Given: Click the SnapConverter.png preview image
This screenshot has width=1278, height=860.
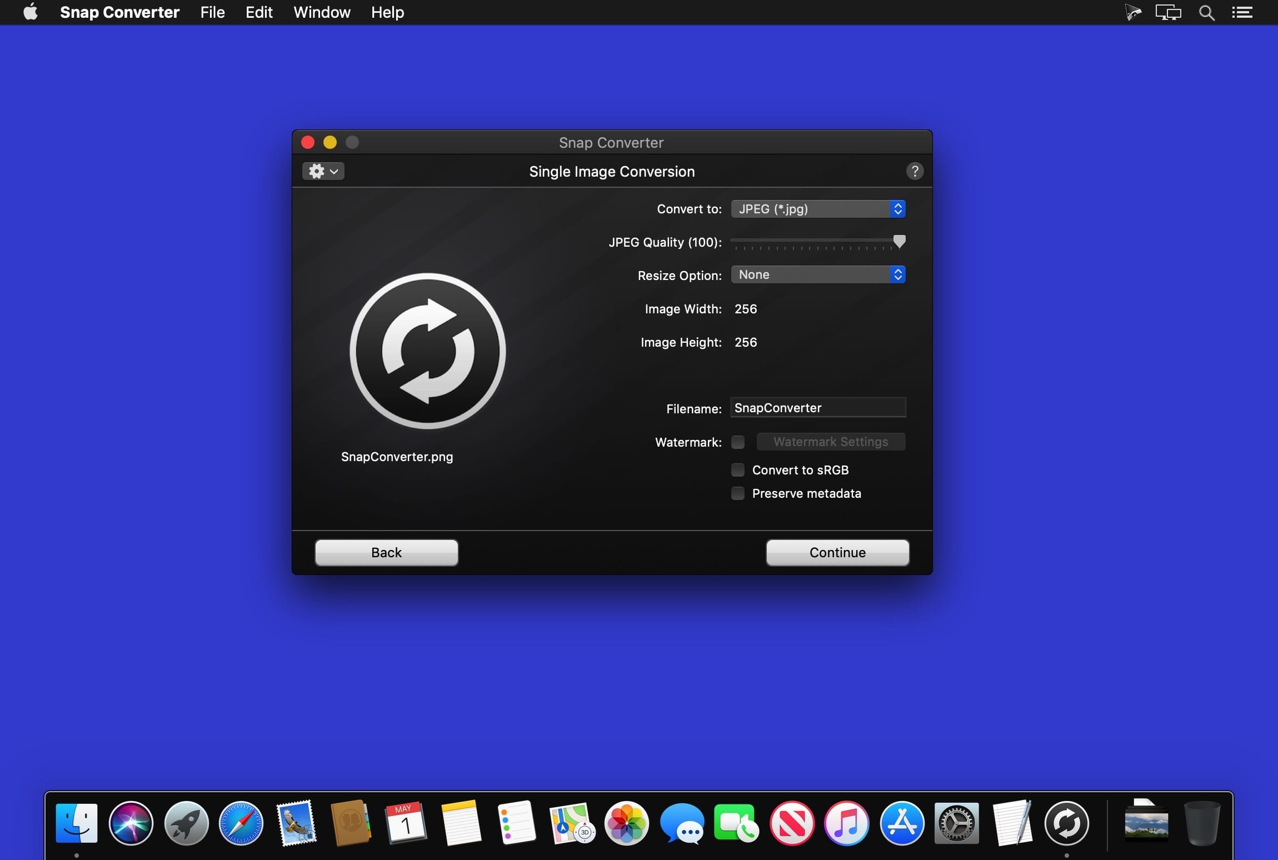Looking at the screenshot, I should (x=428, y=351).
